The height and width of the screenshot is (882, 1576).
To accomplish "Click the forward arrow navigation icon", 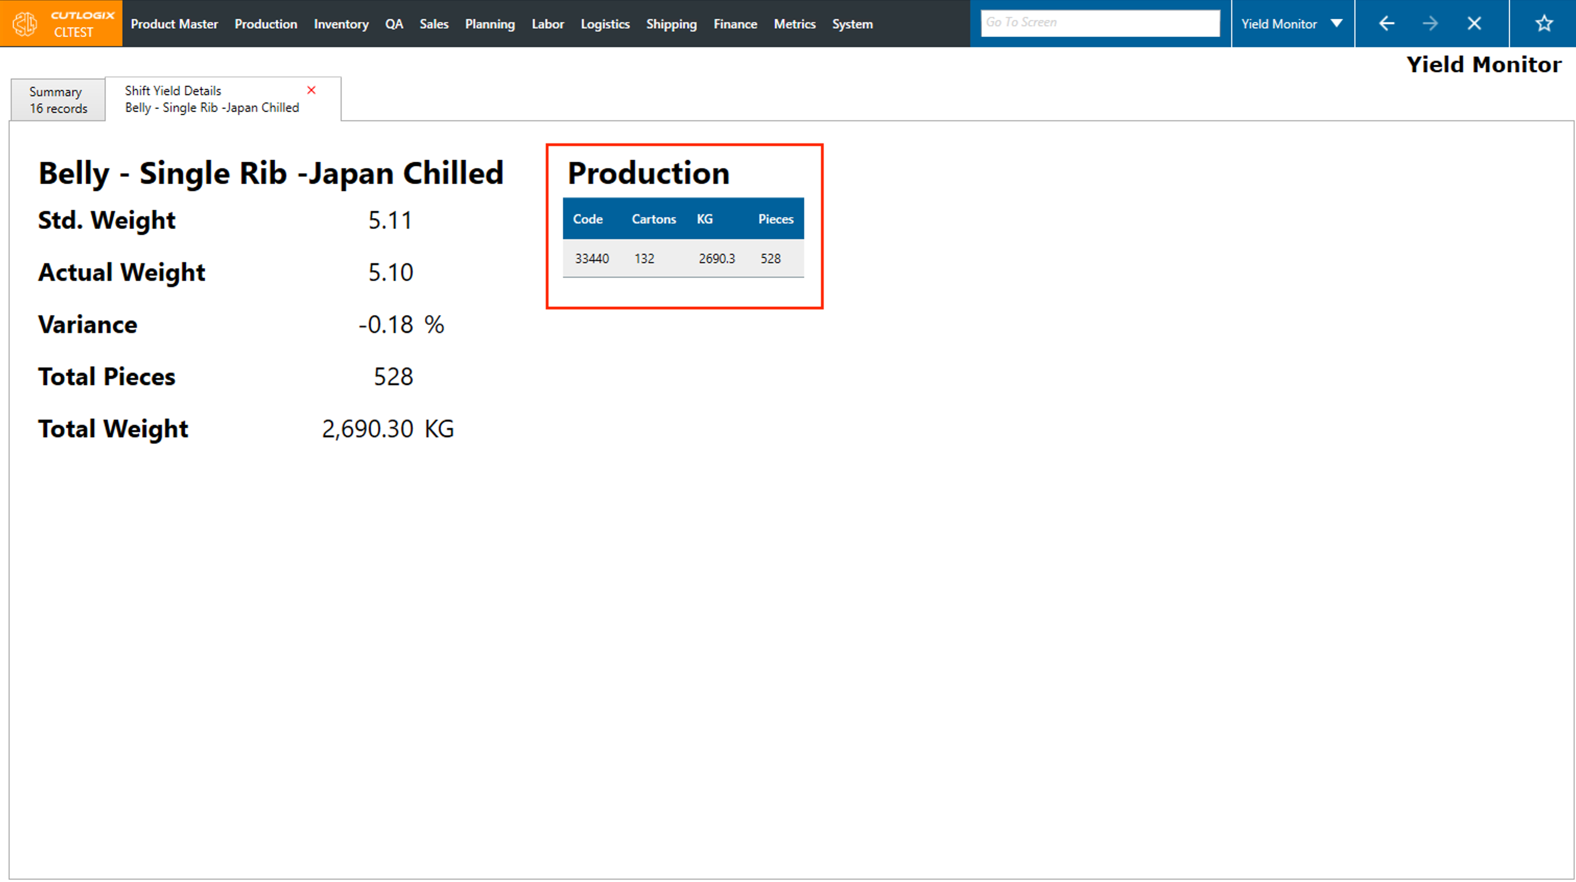I will [1430, 24].
